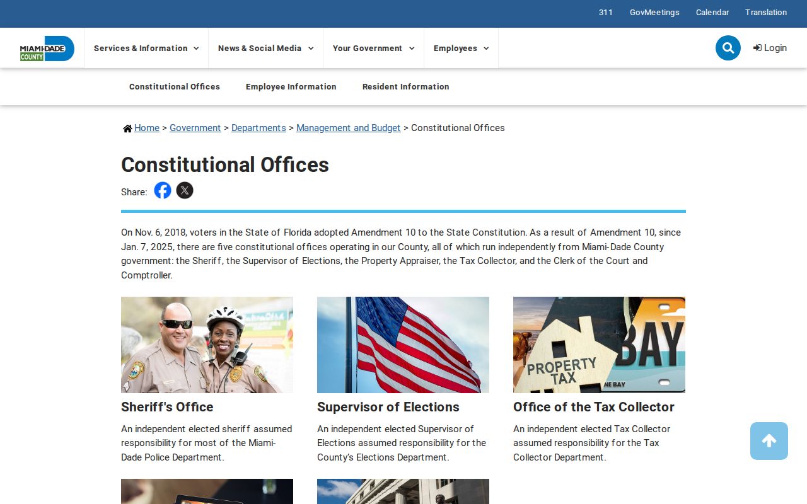The height and width of the screenshot is (504, 807).
Task: Go to Departments breadcrumb link
Action: click(258, 128)
